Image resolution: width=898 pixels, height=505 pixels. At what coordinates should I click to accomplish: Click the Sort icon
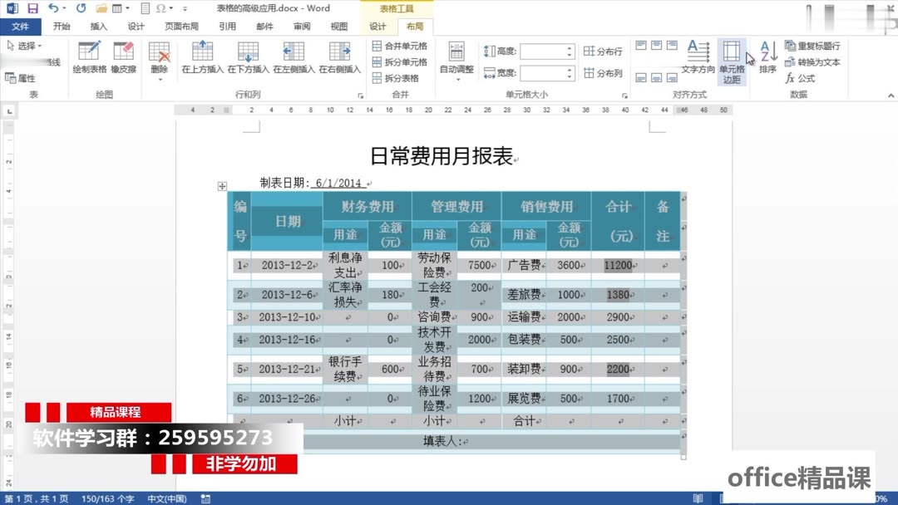(x=767, y=58)
